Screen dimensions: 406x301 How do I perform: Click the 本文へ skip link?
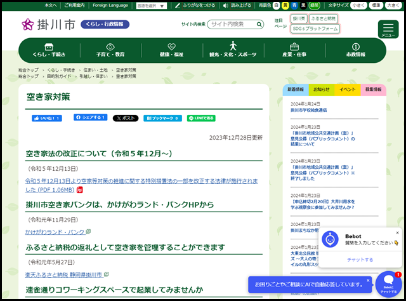[x=51, y=5]
